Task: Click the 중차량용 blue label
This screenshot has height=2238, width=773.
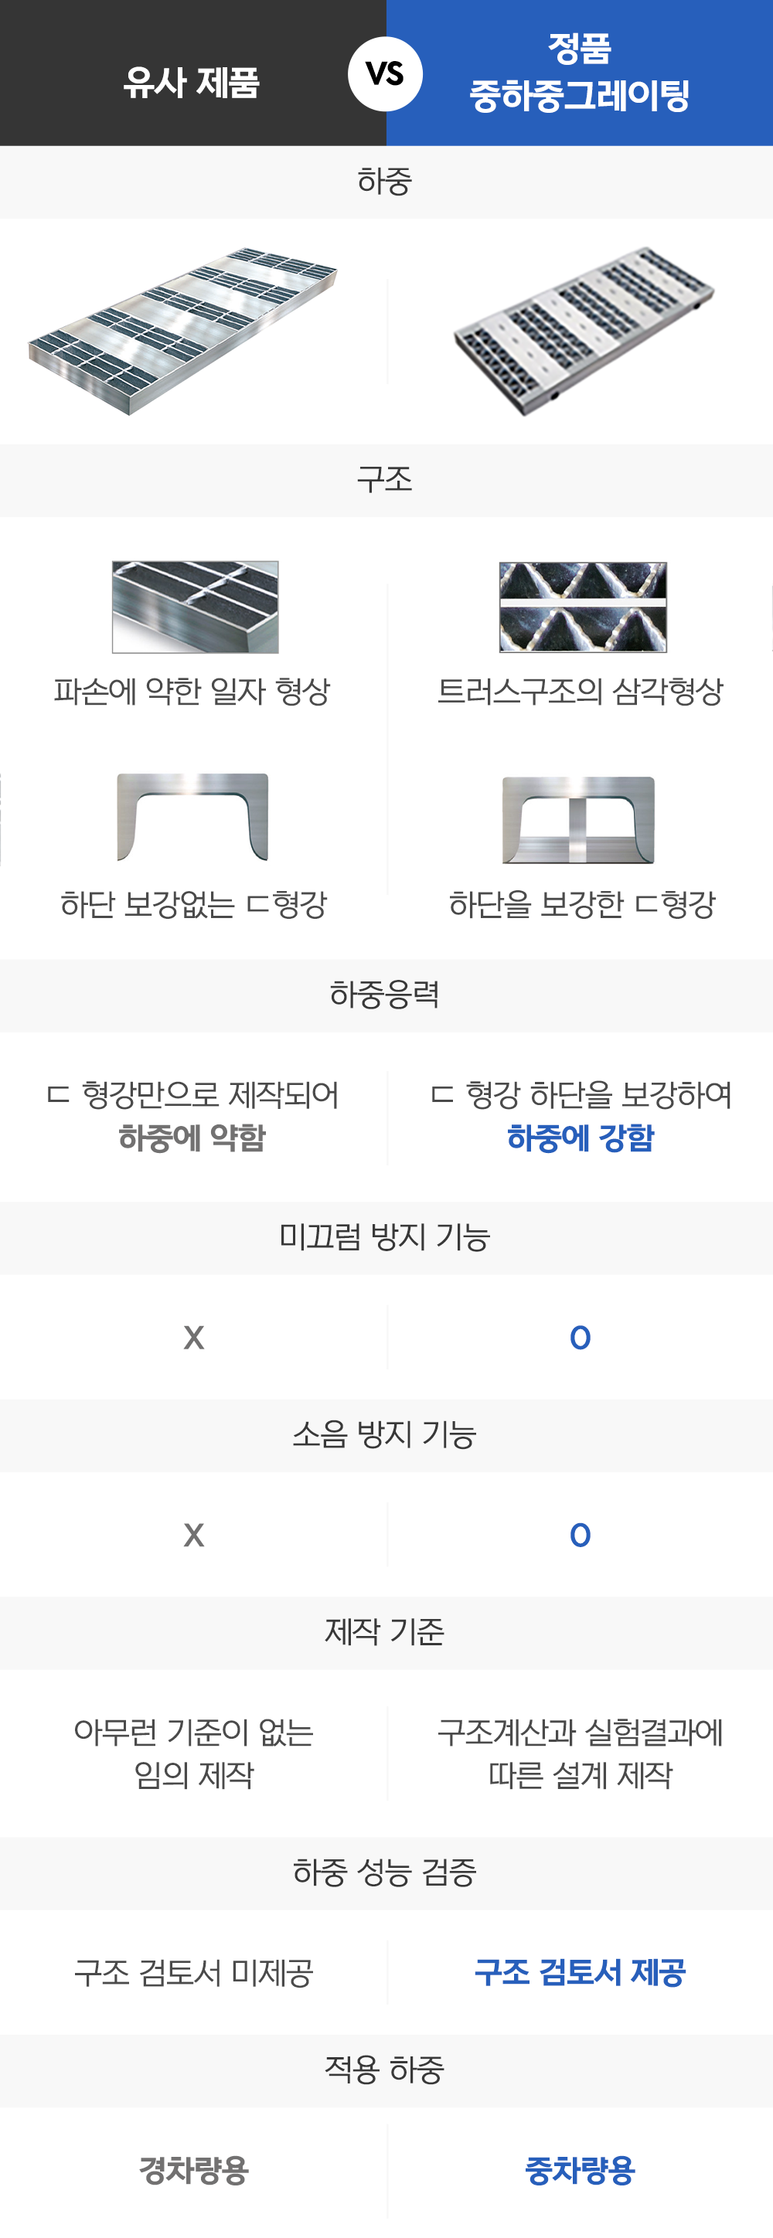Action: [x=581, y=2170]
